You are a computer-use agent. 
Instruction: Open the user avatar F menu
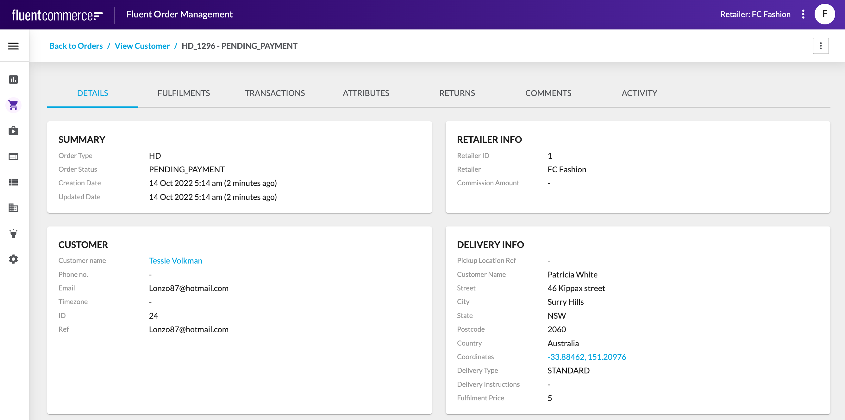coord(824,14)
